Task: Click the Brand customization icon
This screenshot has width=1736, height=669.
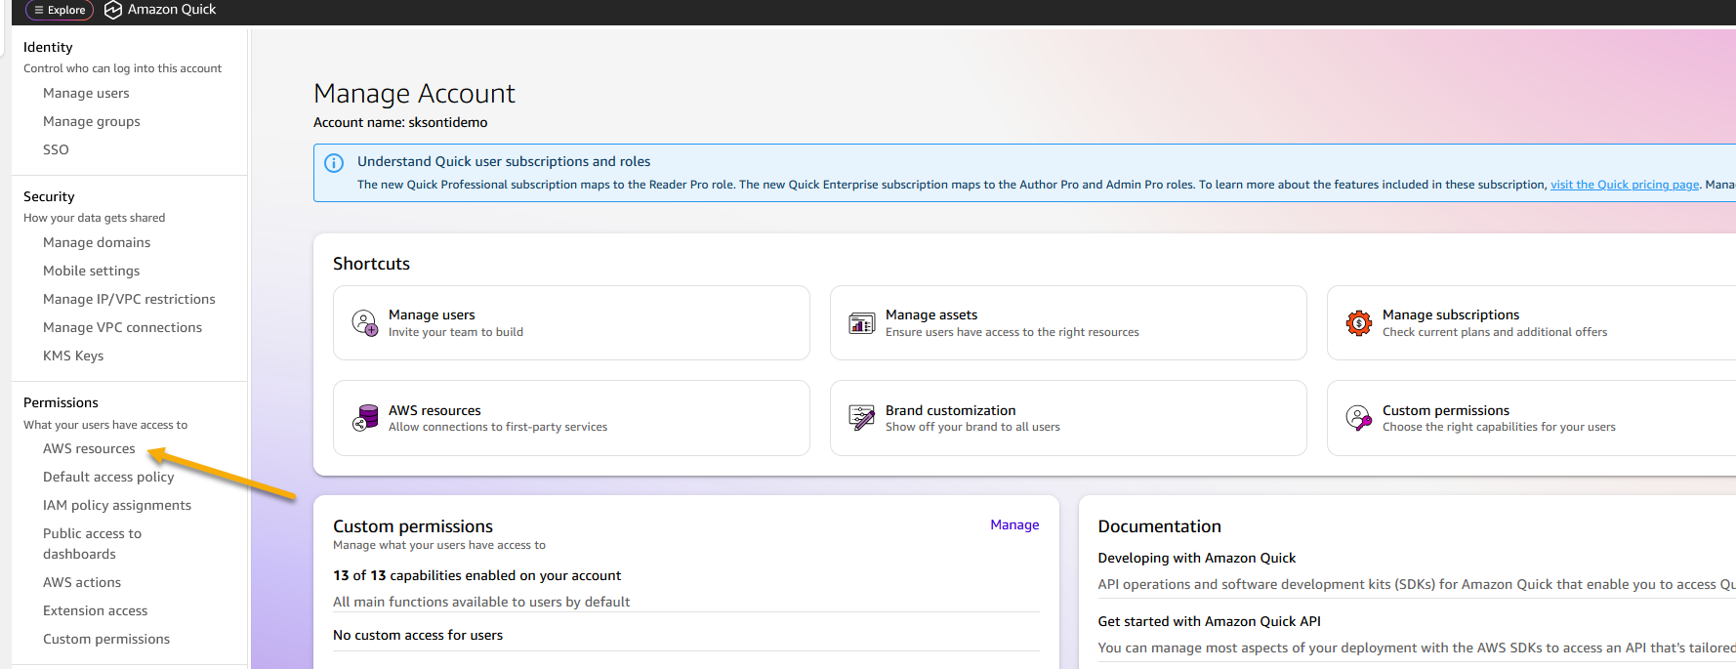Action: (862, 418)
